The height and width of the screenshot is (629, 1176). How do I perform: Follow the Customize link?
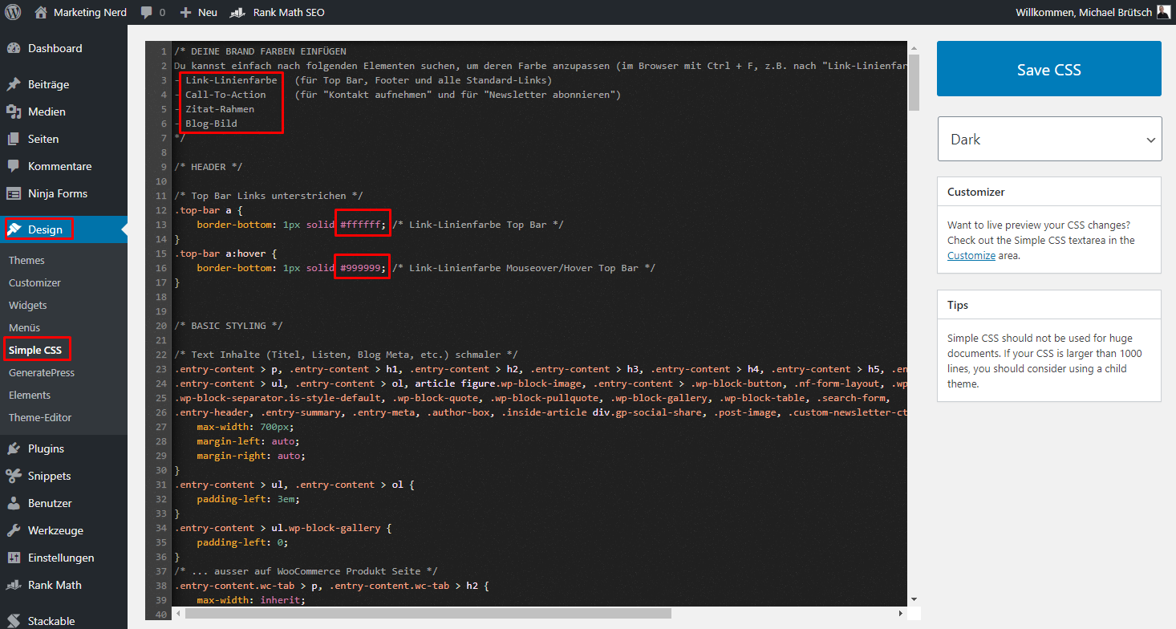pyautogui.click(x=971, y=255)
